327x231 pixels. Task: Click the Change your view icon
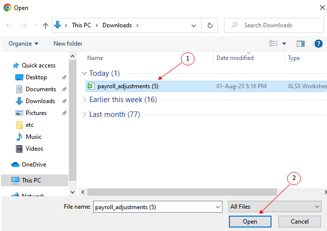tap(273, 44)
